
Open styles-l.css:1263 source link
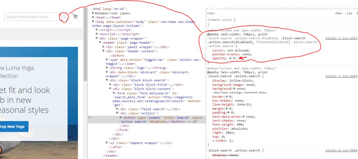[x=341, y=76]
